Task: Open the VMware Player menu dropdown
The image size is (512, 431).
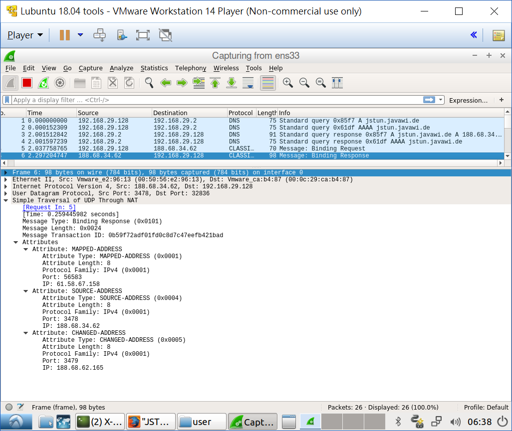Action: point(25,35)
